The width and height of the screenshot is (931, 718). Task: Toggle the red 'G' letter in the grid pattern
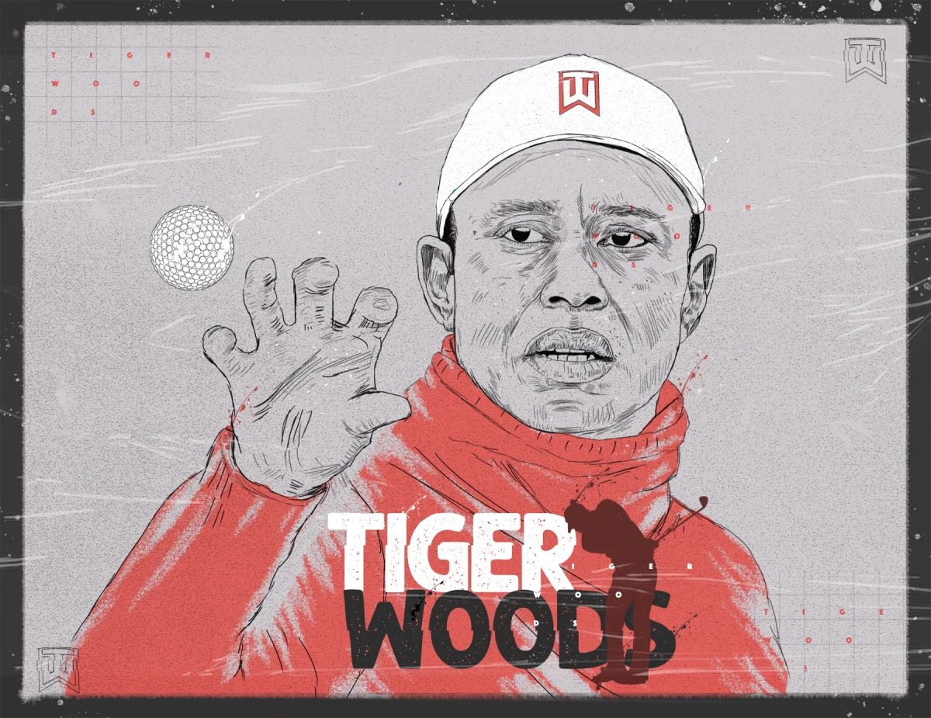[x=130, y=55]
